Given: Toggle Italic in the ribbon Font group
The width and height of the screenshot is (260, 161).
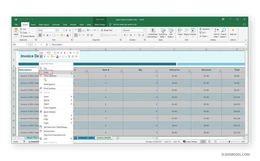Looking at the screenshot, I should (x=44, y=35).
